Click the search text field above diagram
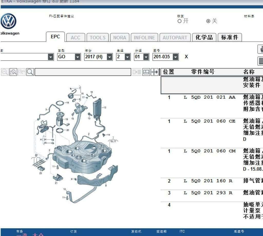 83,72
